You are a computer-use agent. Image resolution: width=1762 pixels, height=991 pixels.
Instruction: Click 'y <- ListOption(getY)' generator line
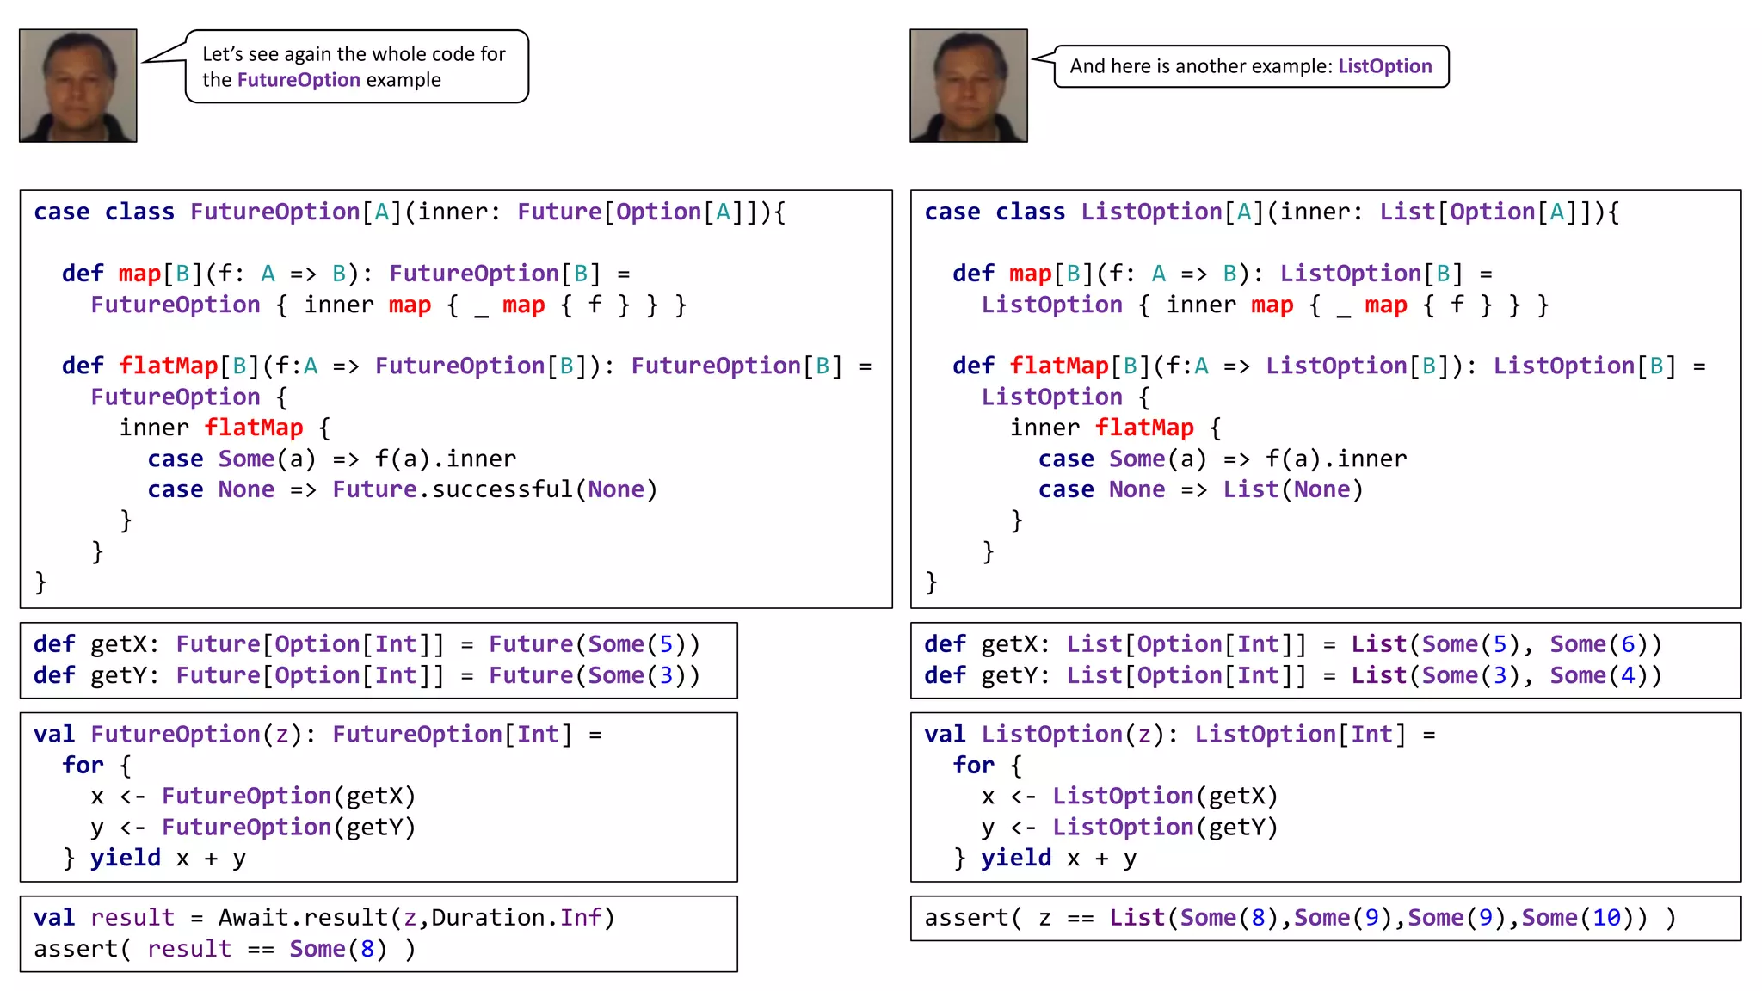point(1131,828)
